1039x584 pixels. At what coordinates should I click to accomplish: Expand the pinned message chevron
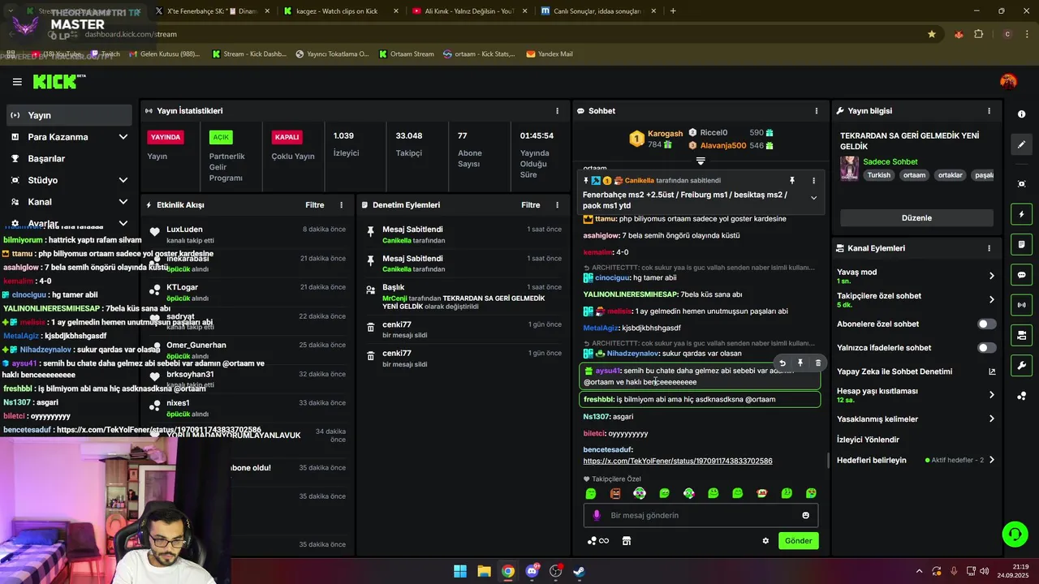[813, 198]
